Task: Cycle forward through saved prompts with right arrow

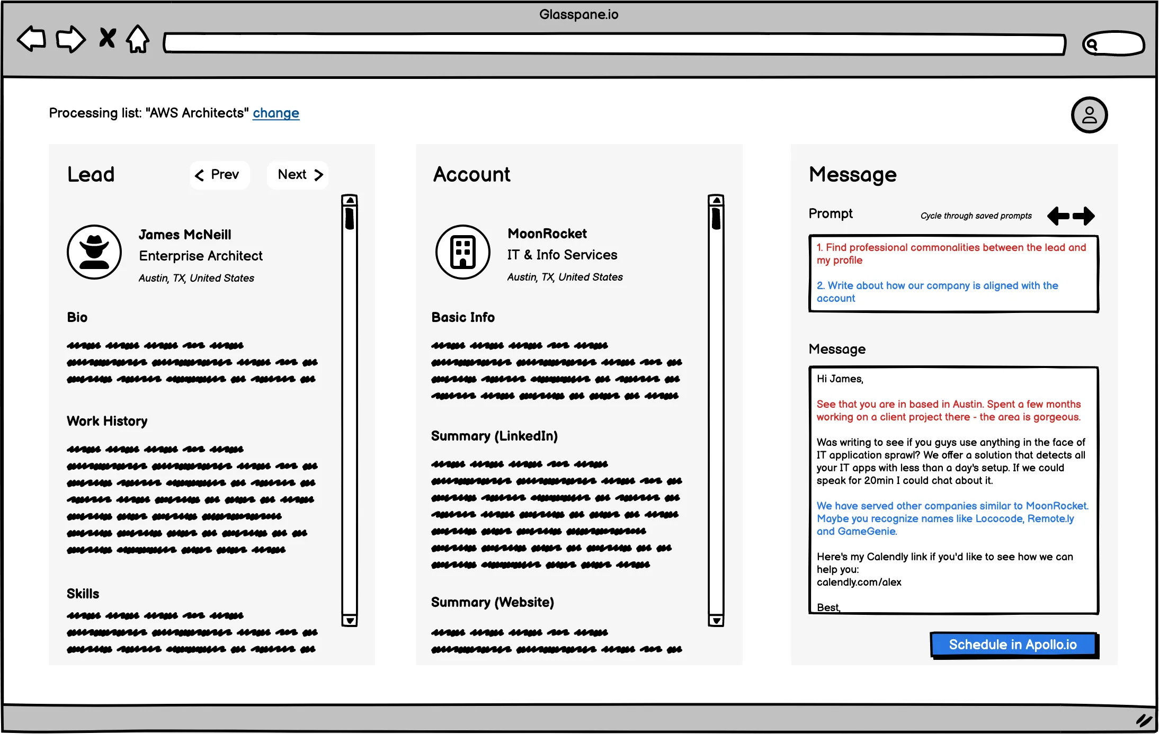Action: (1084, 216)
